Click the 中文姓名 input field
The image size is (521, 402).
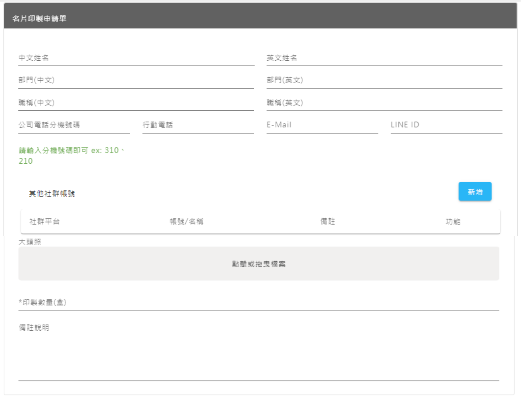coord(136,58)
